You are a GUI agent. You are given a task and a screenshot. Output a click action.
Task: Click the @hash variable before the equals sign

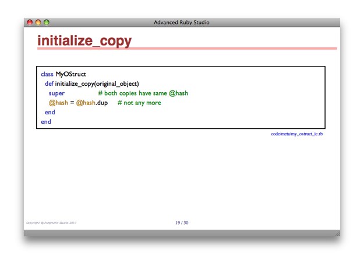click(x=58, y=103)
